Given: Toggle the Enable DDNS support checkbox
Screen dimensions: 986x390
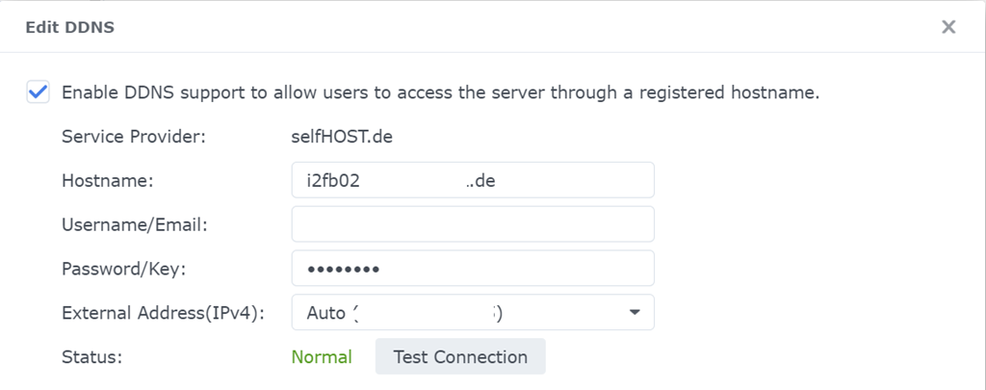Looking at the screenshot, I should coord(39,92).
